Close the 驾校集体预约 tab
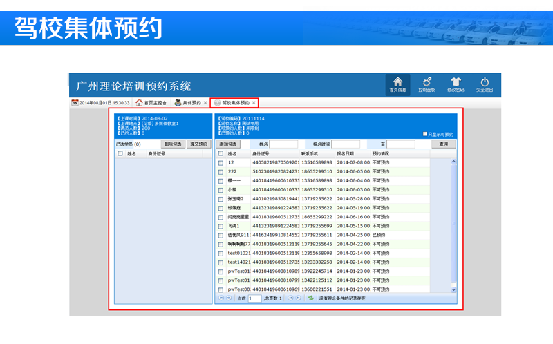 [x=254, y=103]
